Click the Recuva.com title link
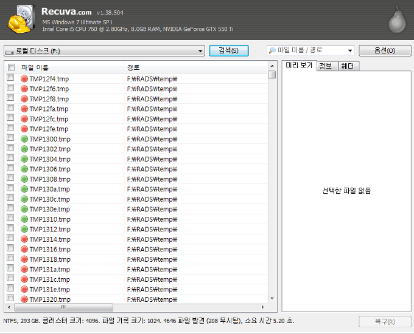This screenshot has height=334, width=414. [x=66, y=12]
